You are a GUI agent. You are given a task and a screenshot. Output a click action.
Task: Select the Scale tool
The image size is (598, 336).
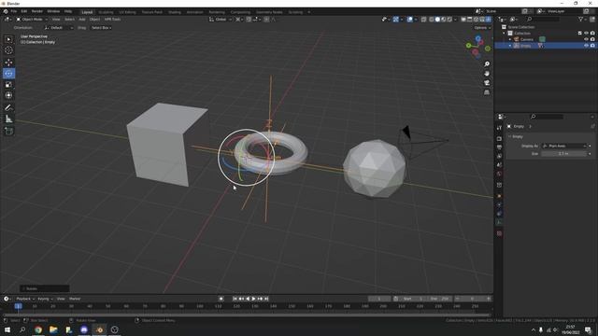click(x=8, y=85)
